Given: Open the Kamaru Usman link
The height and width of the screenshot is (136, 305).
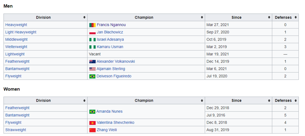Looking at the screenshot, I should (x=110, y=47).
